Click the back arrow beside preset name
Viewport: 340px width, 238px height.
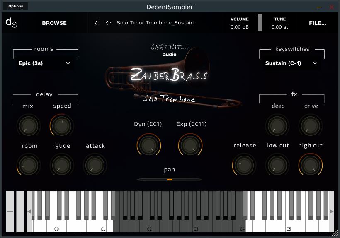click(96, 23)
